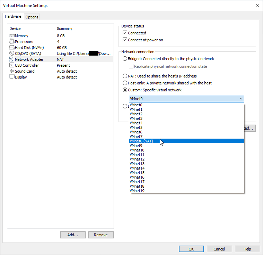Image resolution: width=263 pixels, height=255 pixels.
Task: Select Processors summary value 4
Action: click(x=58, y=42)
